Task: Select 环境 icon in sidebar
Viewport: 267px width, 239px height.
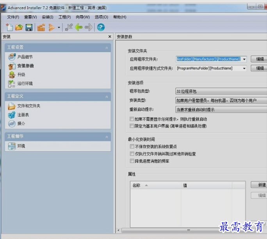Action: pyautogui.click(x=12, y=146)
